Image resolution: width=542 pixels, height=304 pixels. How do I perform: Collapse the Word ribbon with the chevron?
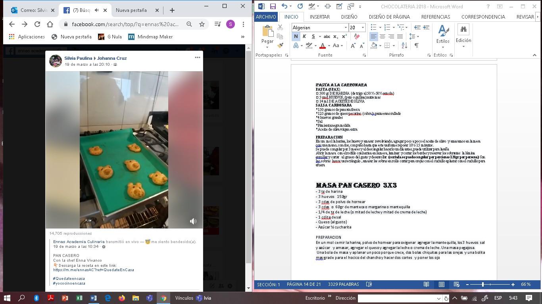(534, 55)
